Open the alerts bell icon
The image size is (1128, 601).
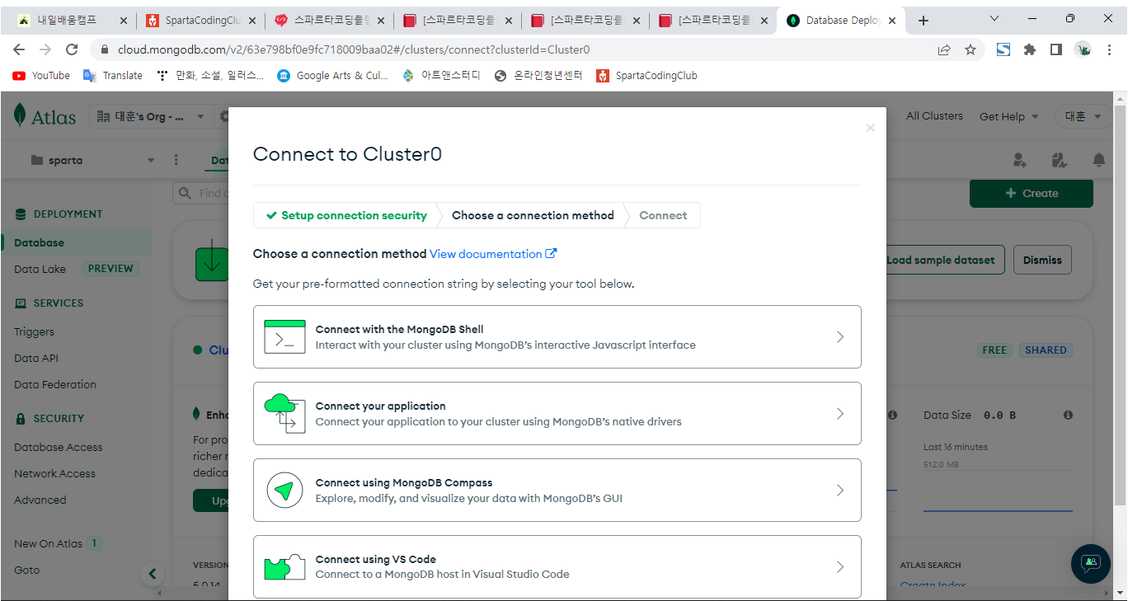pos(1099,160)
